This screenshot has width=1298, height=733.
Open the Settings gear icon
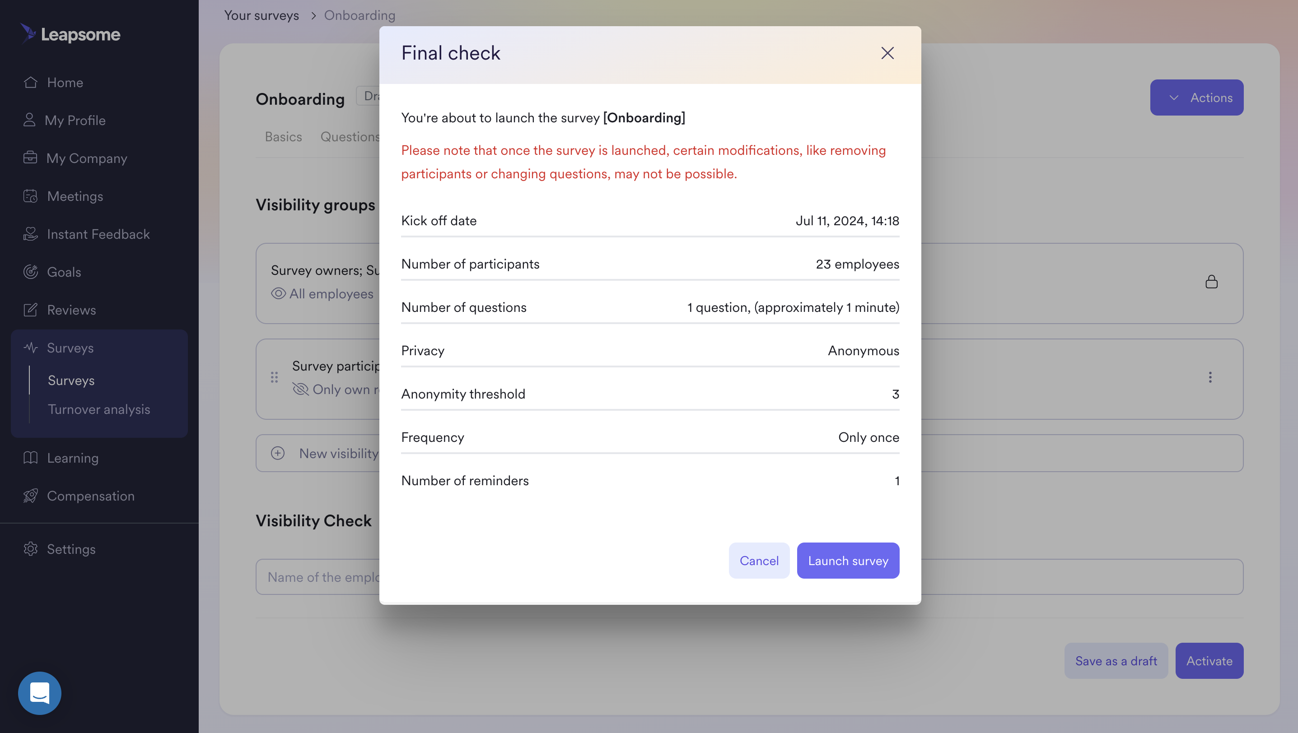30,549
